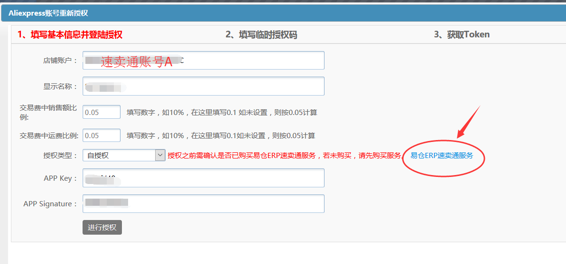Click the red notice 授权之前需确认是否已购买
The height and width of the screenshot is (264, 566).
[x=285, y=156]
